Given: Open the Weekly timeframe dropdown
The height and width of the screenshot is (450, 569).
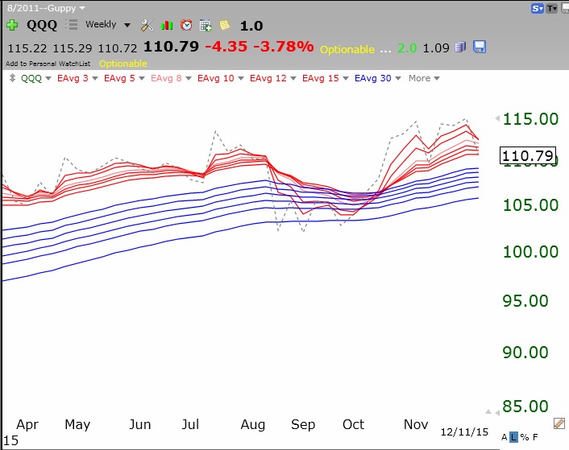Looking at the screenshot, I should click(x=107, y=25).
